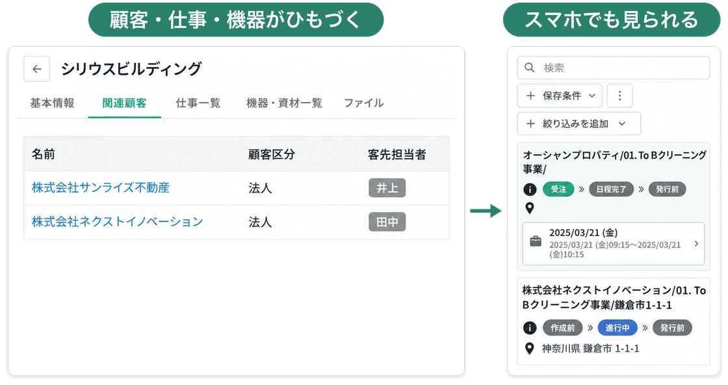Screen dimensions: 728x385
Task: Open the オーシャンプロパティ/01. To Bクリーニング card title
Action: [x=615, y=162]
